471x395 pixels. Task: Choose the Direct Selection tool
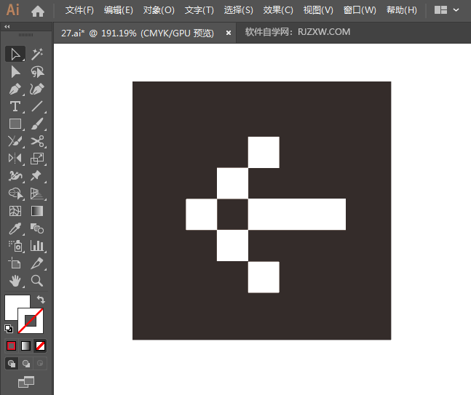(x=15, y=72)
